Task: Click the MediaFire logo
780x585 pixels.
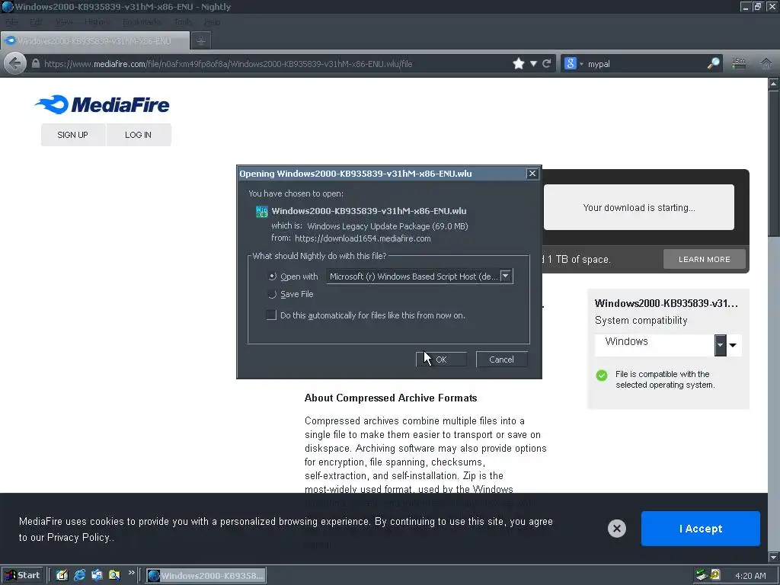Action: (x=102, y=104)
